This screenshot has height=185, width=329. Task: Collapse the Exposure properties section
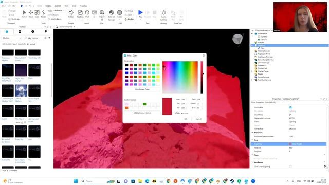(252, 133)
